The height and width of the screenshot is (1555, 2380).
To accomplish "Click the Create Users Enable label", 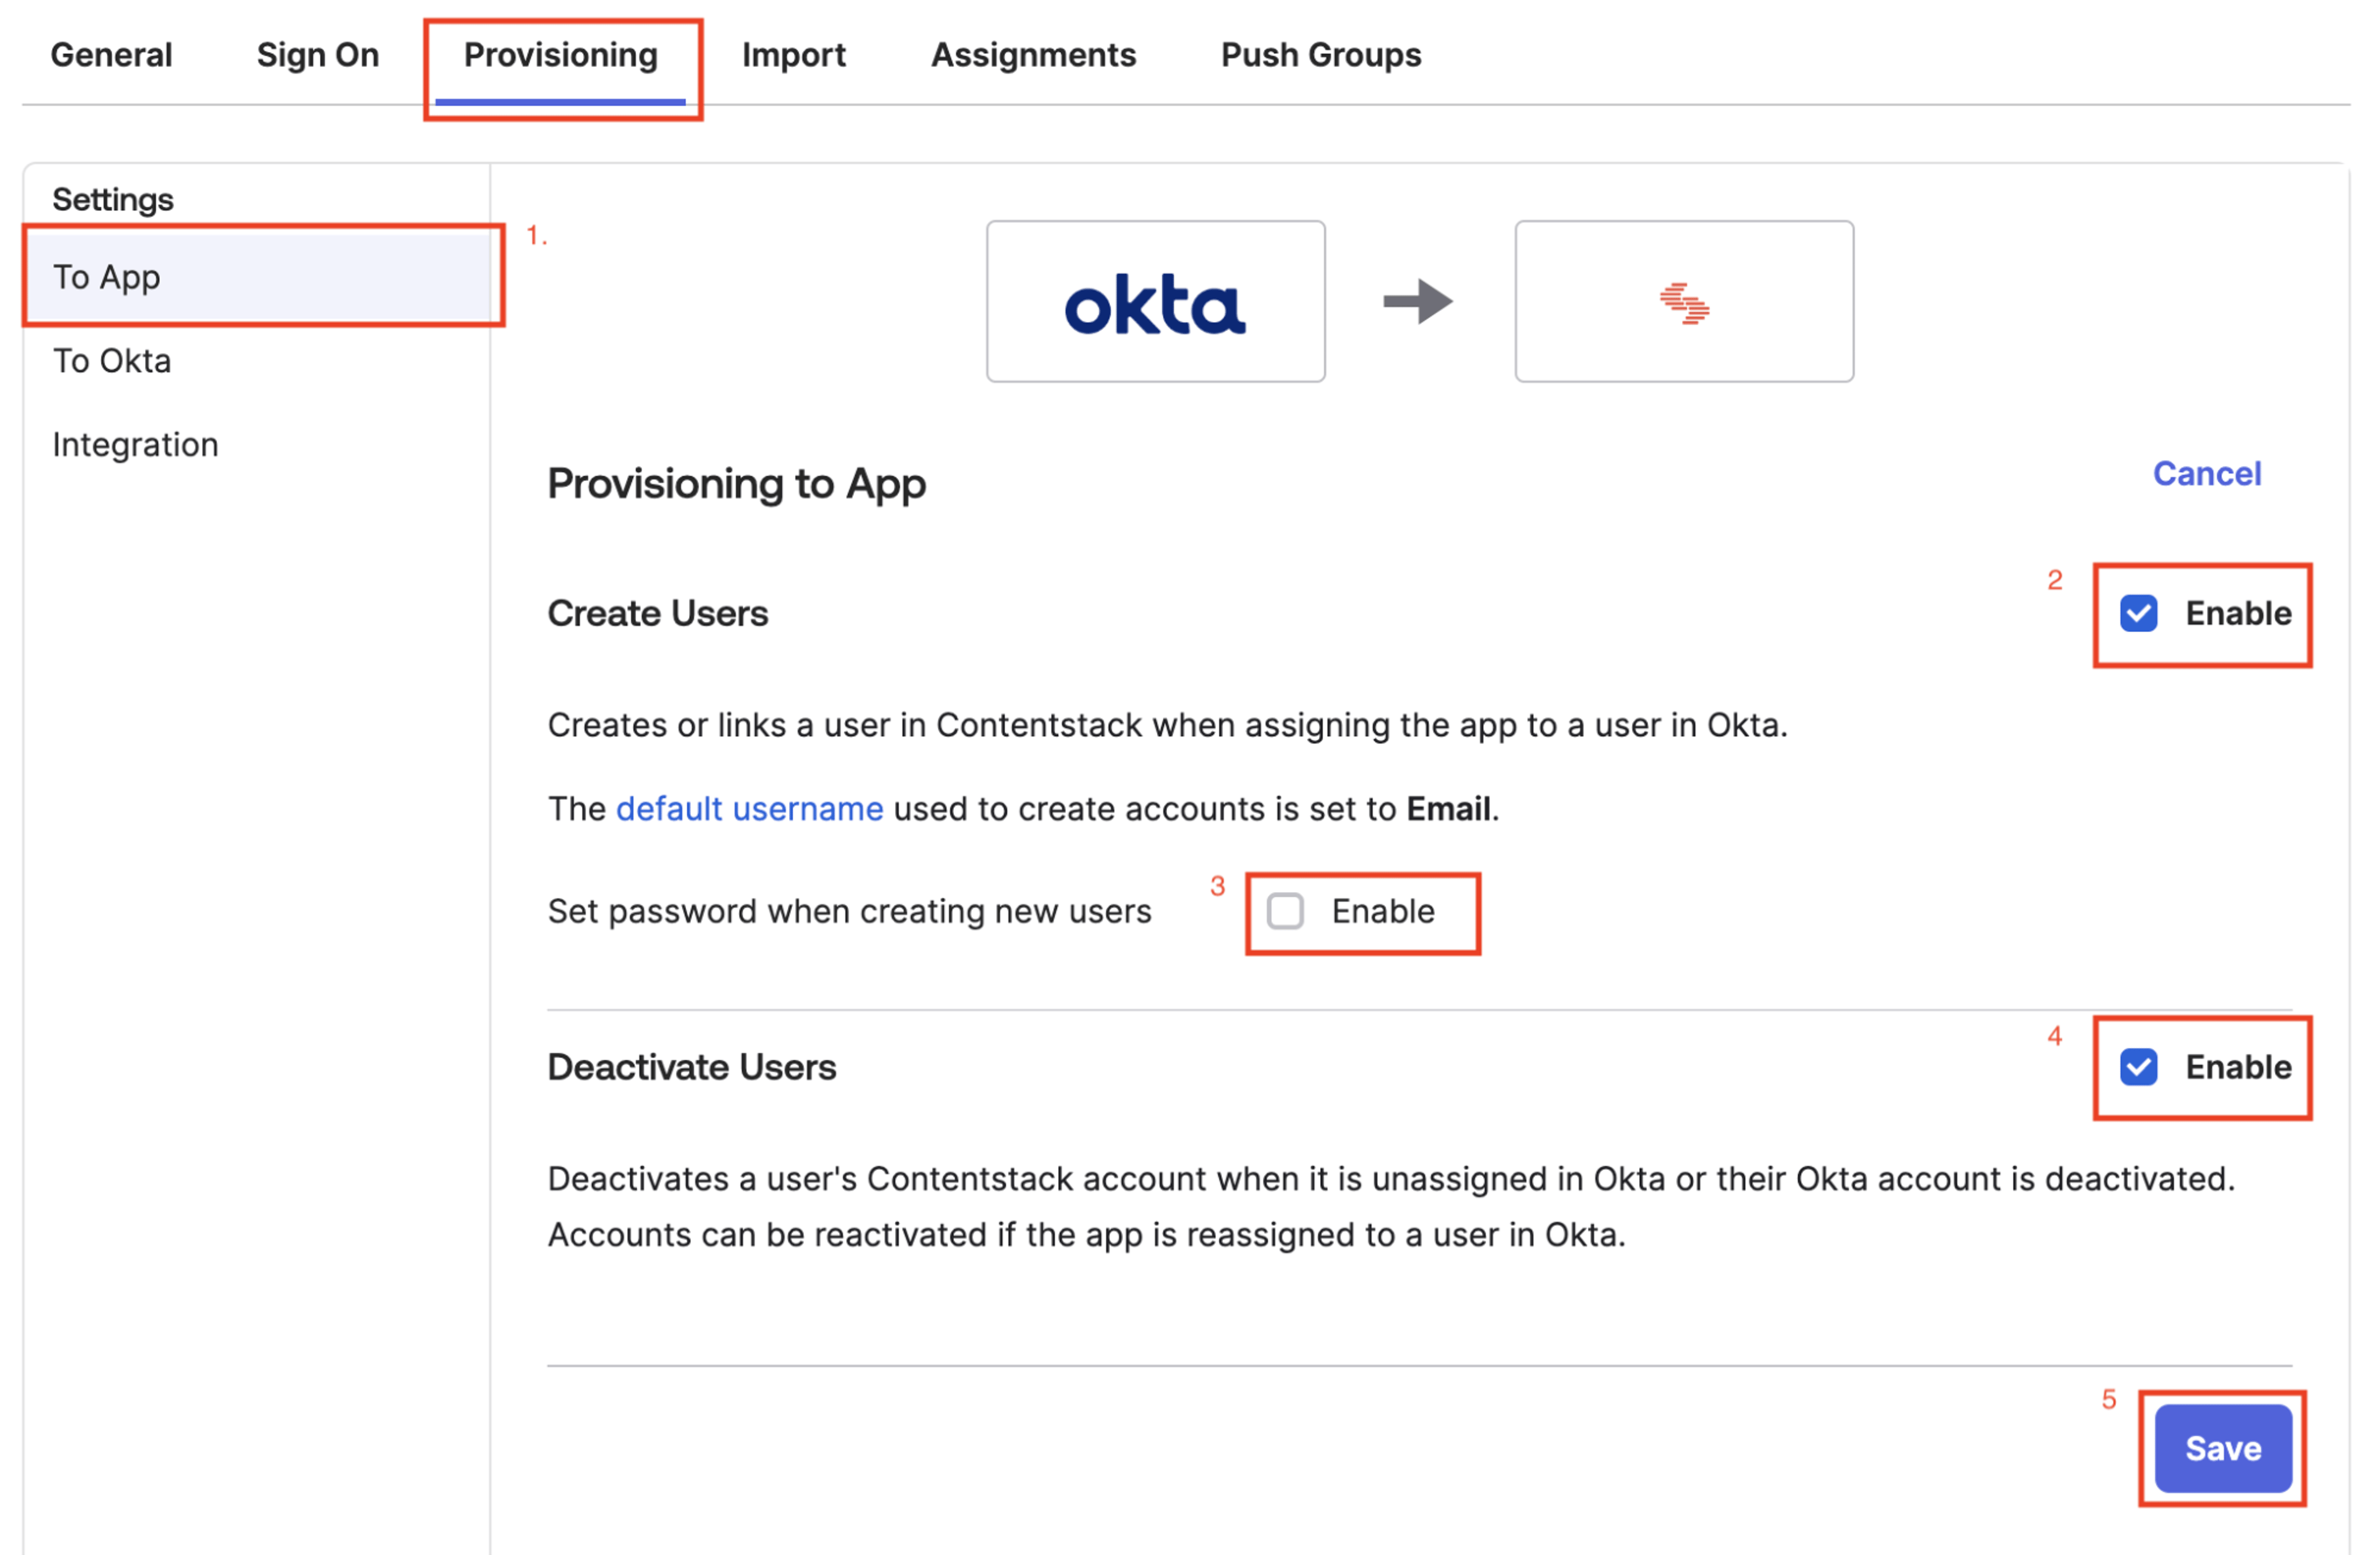I will click(x=2237, y=613).
